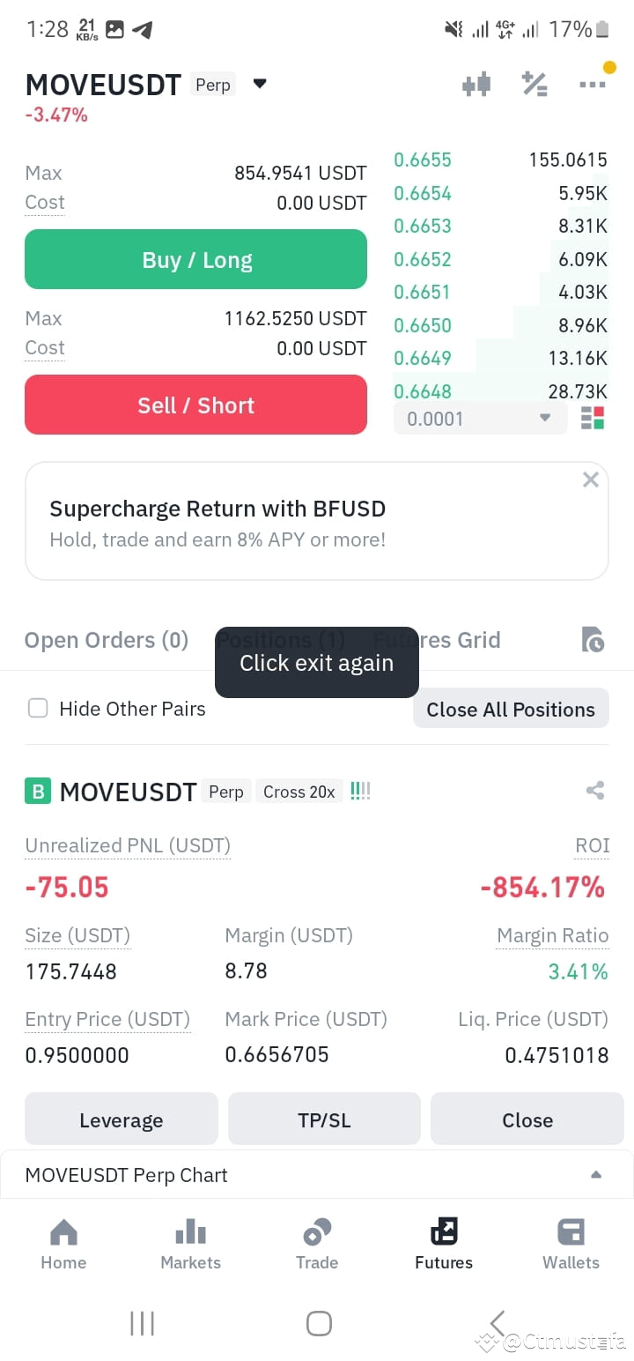This screenshot has height=1361, width=634.
Task: Tap Close All Positions button
Action: click(511, 709)
